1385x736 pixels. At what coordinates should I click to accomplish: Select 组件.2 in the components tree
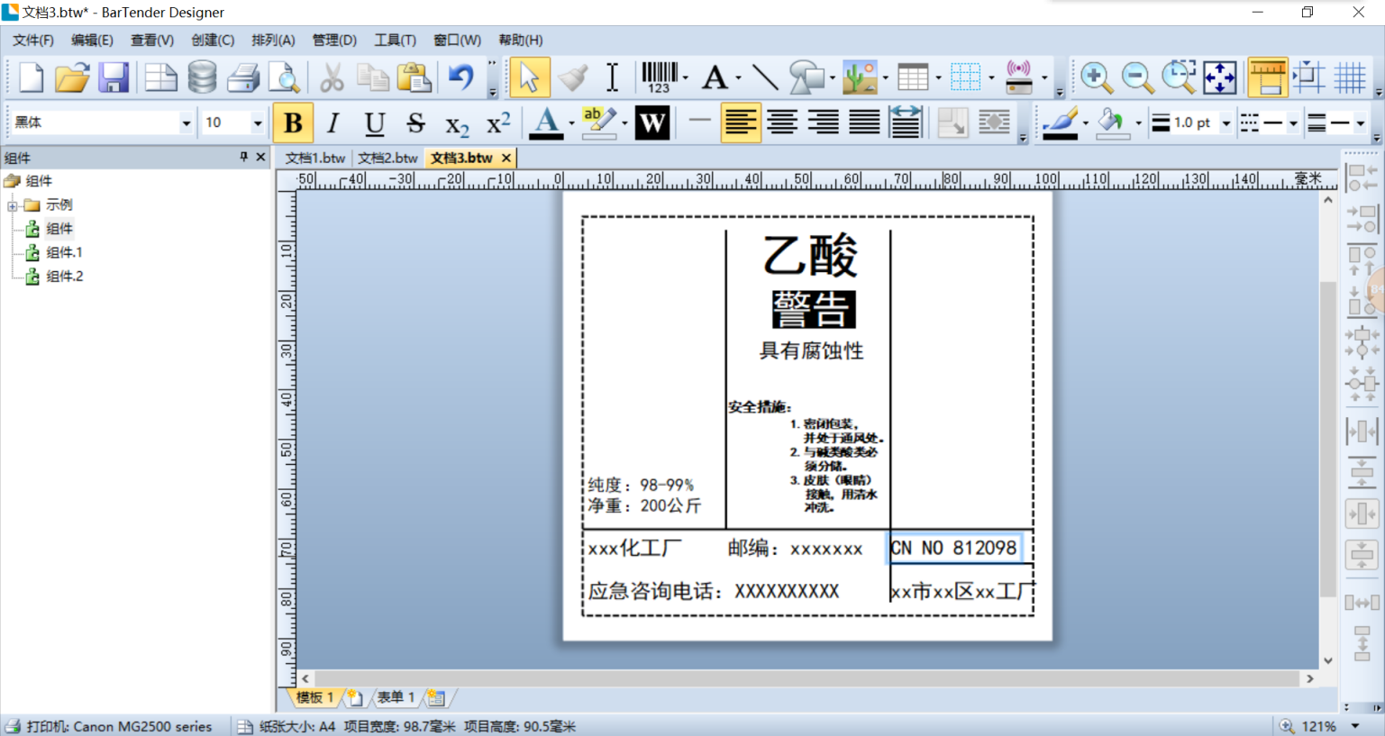click(x=64, y=277)
